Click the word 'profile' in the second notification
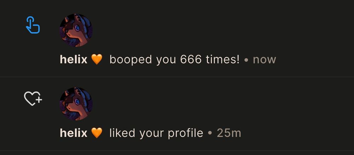The image size is (354, 155). (185, 133)
